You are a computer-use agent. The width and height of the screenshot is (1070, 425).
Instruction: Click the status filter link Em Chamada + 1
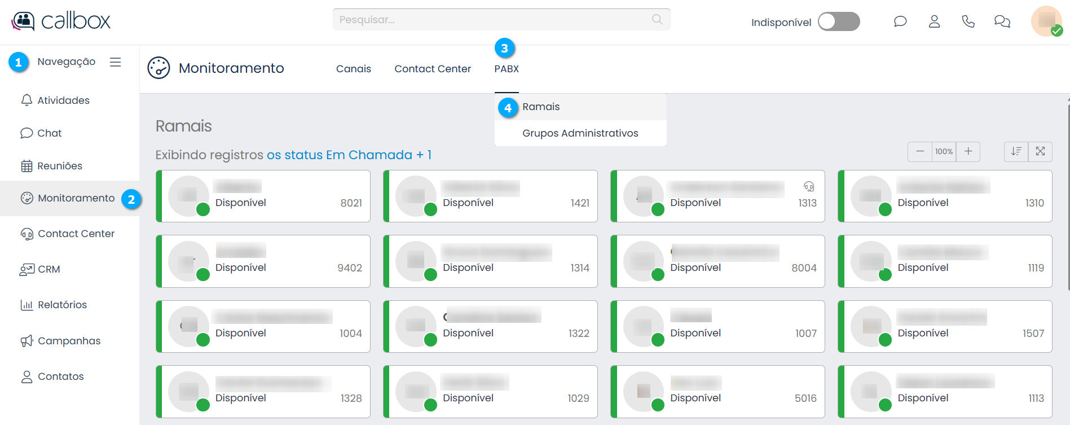click(x=349, y=155)
